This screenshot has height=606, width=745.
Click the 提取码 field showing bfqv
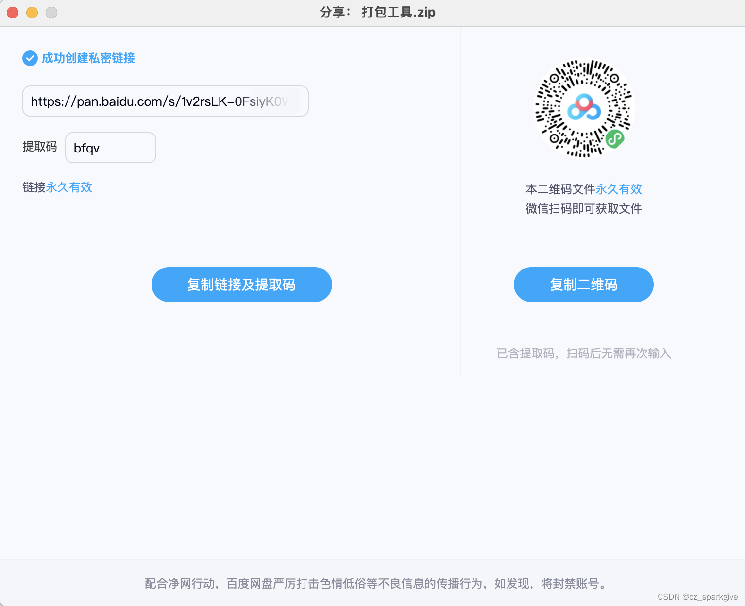point(110,148)
